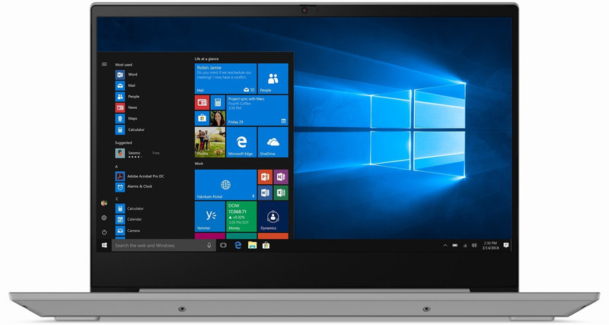Show hidden system tray icons chevron
The width and height of the screenshot is (609, 325).
[445, 246]
